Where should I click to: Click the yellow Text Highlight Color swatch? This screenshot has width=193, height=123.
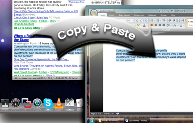(x=138, y=25)
